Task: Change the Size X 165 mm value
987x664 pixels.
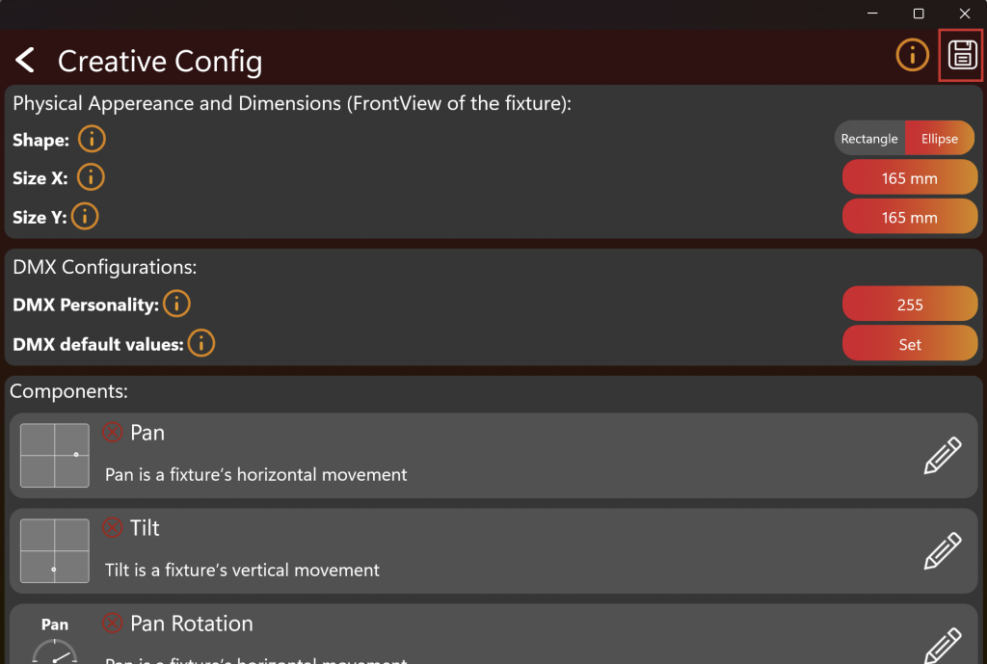Action: [x=910, y=178]
